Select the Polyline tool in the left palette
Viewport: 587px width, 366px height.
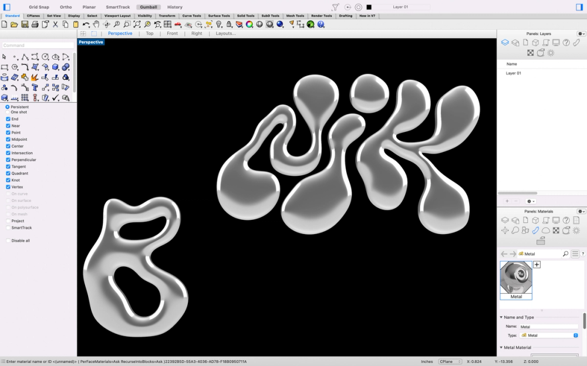pos(25,57)
